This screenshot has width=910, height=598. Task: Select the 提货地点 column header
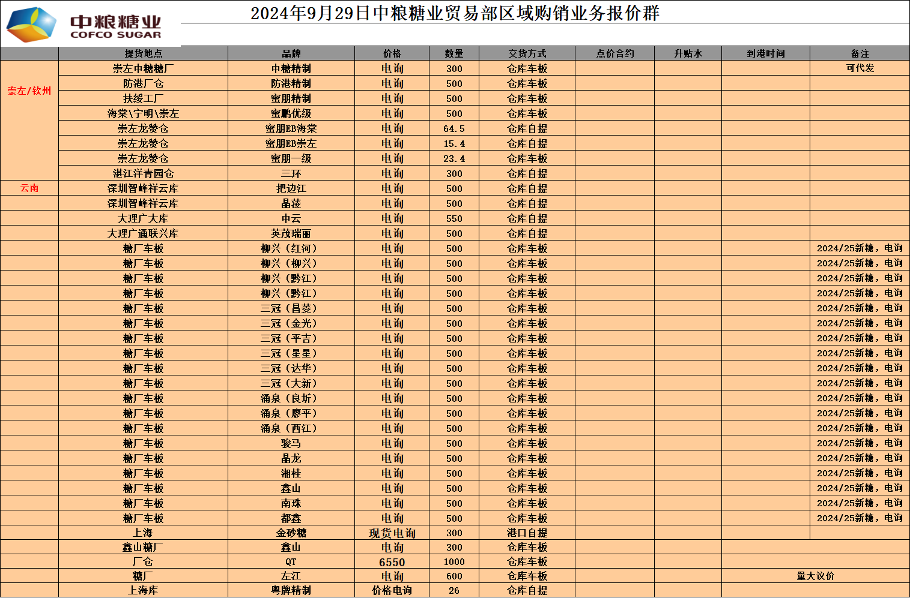click(143, 53)
